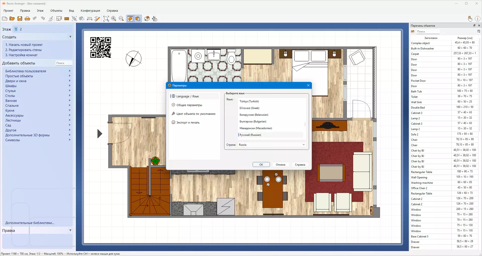The image size is (482, 256).
Task: Click the zoom to fit icon
Action: click(106, 19)
